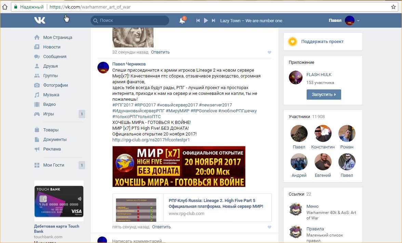Click Ответить under 32 секунды comment
402x243 pixels.
point(160,52)
